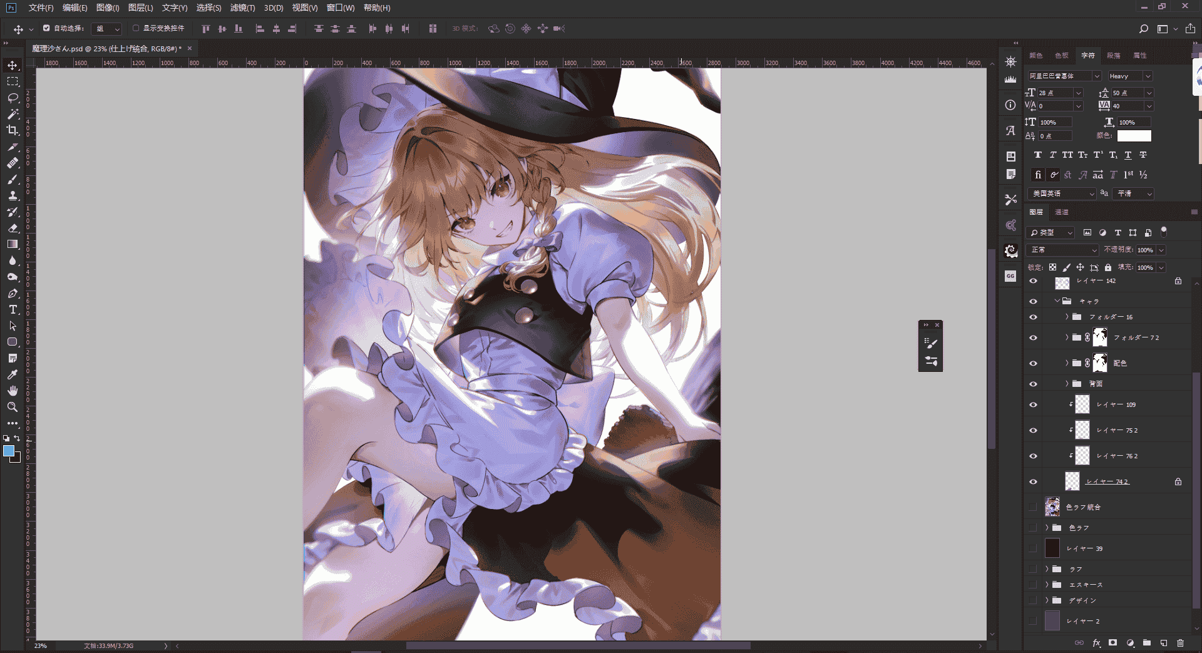Switch to the 通道 tab
Image resolution: width=1202 pixels, height=653 pixels.
[x=1062, y=212]
